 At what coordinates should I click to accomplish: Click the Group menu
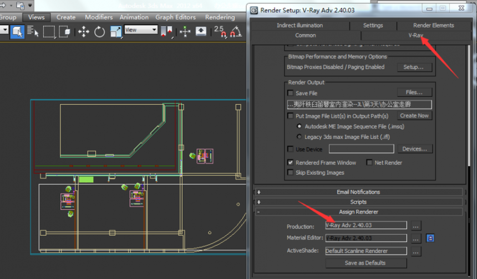point(8,17)
